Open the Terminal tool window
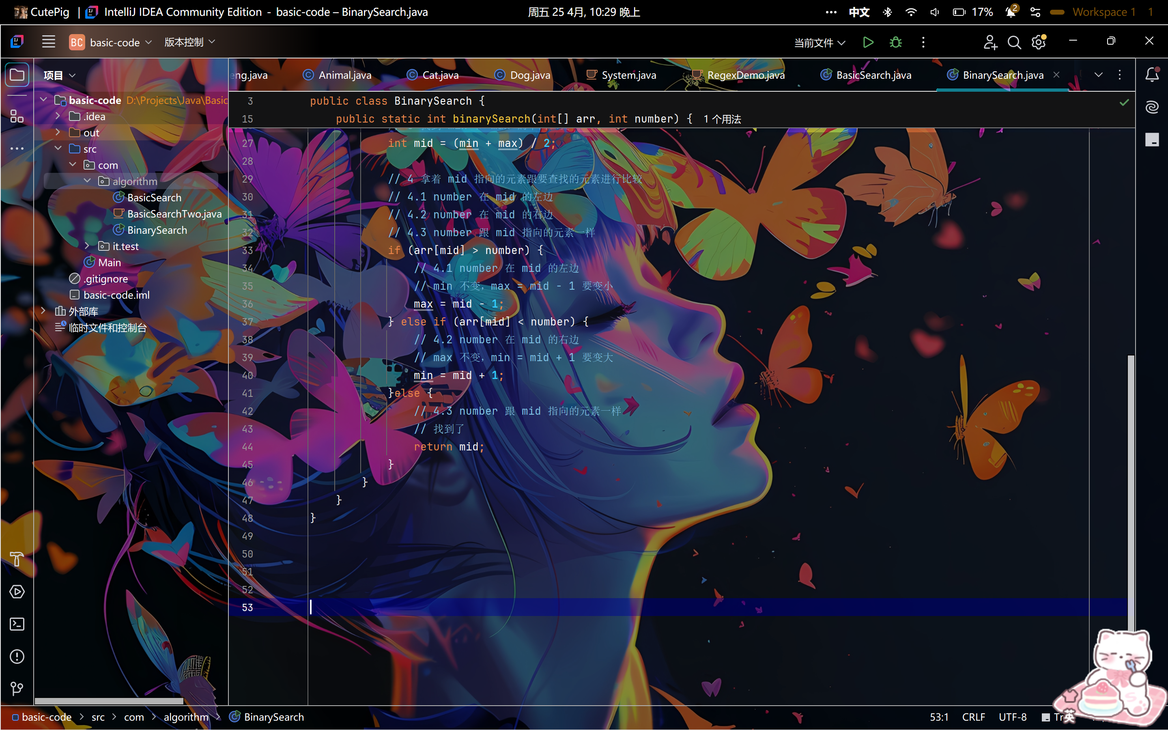1168x730 pixels. click(17, 624)
